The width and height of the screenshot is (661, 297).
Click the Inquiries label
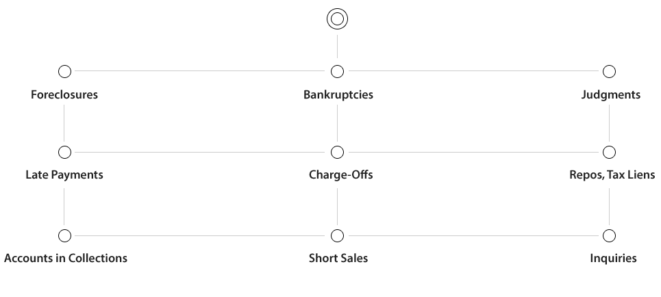[x=613, y=258]
